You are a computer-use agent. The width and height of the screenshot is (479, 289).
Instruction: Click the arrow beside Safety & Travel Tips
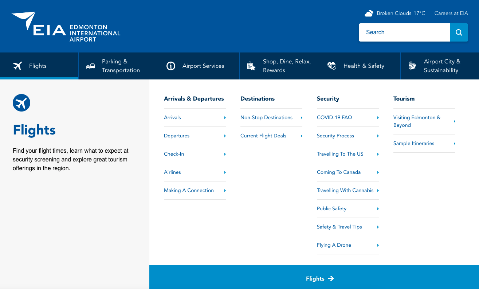coord(378,227)
